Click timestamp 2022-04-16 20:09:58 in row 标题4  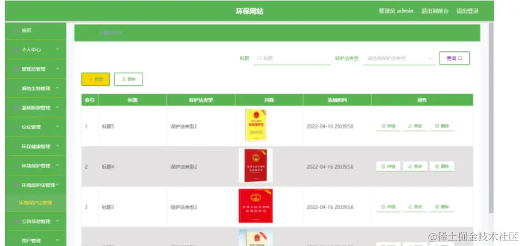[330, 166]
